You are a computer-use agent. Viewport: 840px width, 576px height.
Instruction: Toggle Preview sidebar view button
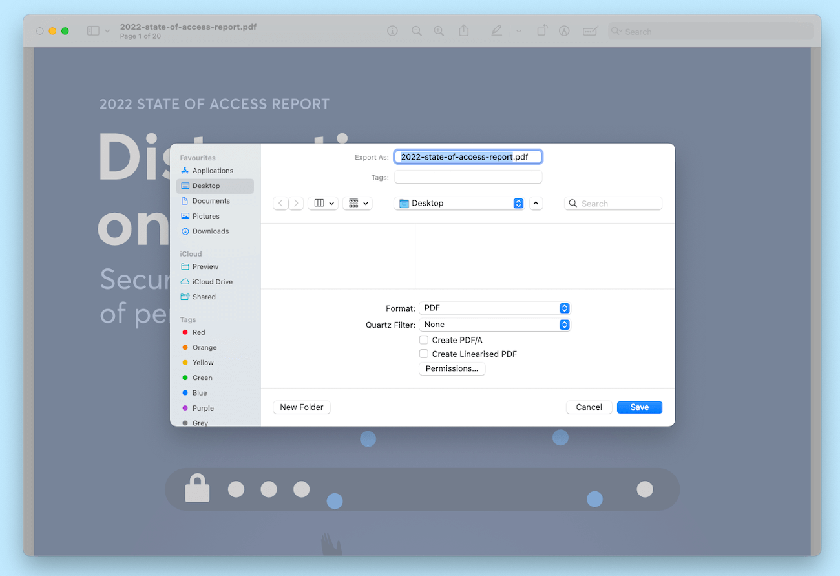pos(93,31)
